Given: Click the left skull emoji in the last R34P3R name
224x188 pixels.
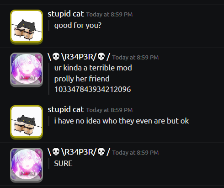Looking at the screenshot, I should [56, 152].
